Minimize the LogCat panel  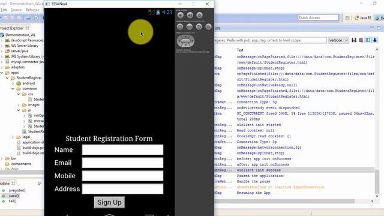[x=372, y=28]
